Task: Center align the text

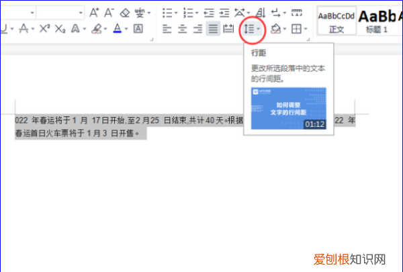Action: click(x=183, y=28)
